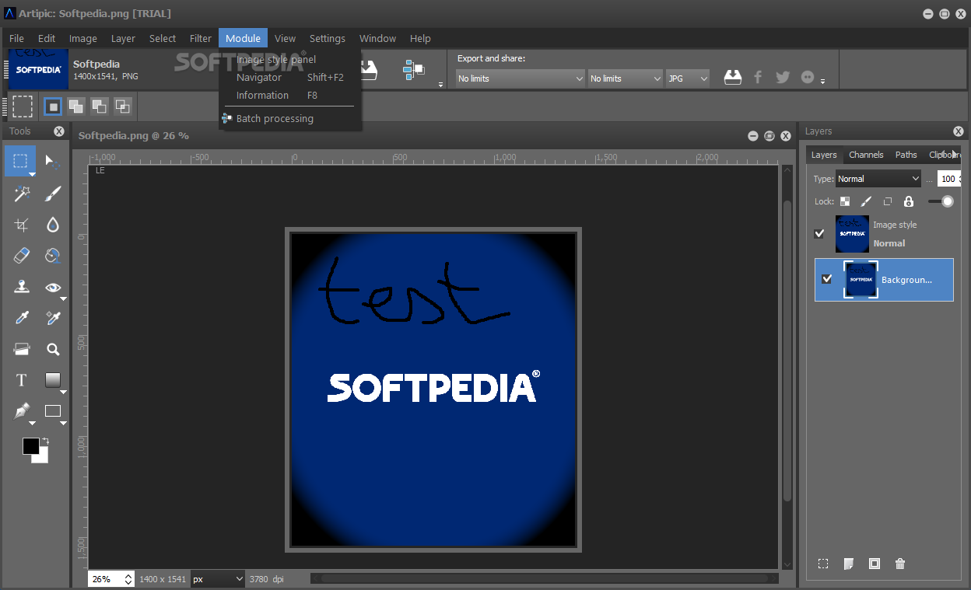Open the layer Type blending dropdown

click(x=878, y=179)
